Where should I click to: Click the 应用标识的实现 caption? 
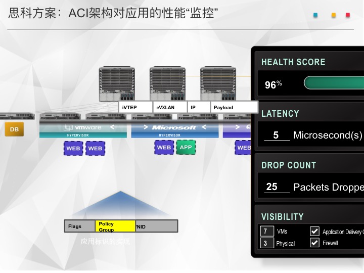tap(105, 242)
